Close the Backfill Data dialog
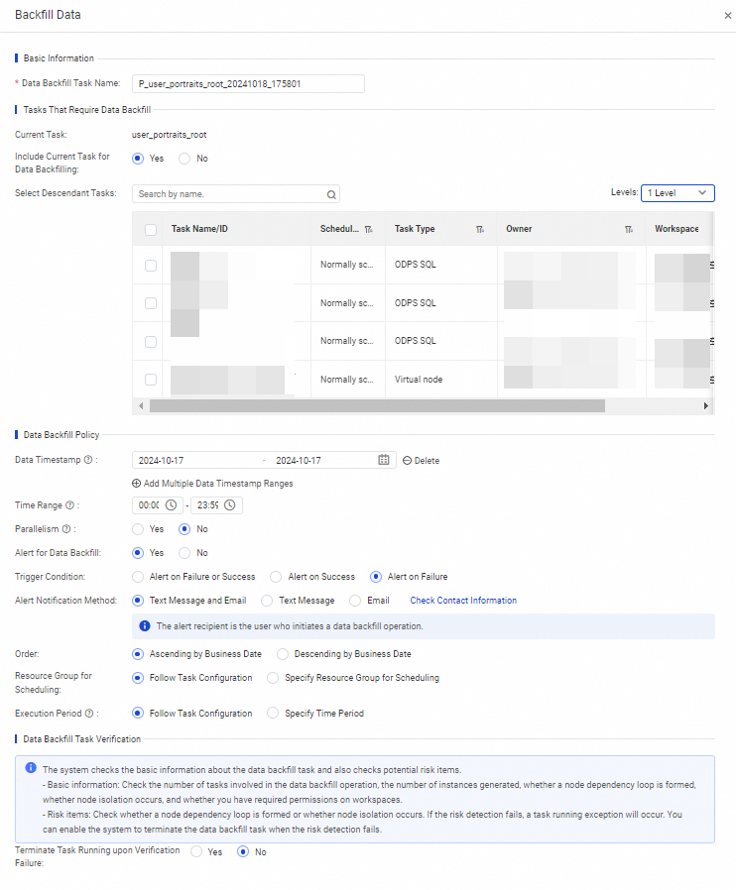Image resolution: width=736 pixels, height=890 pixels. click(x=727, y=16)
